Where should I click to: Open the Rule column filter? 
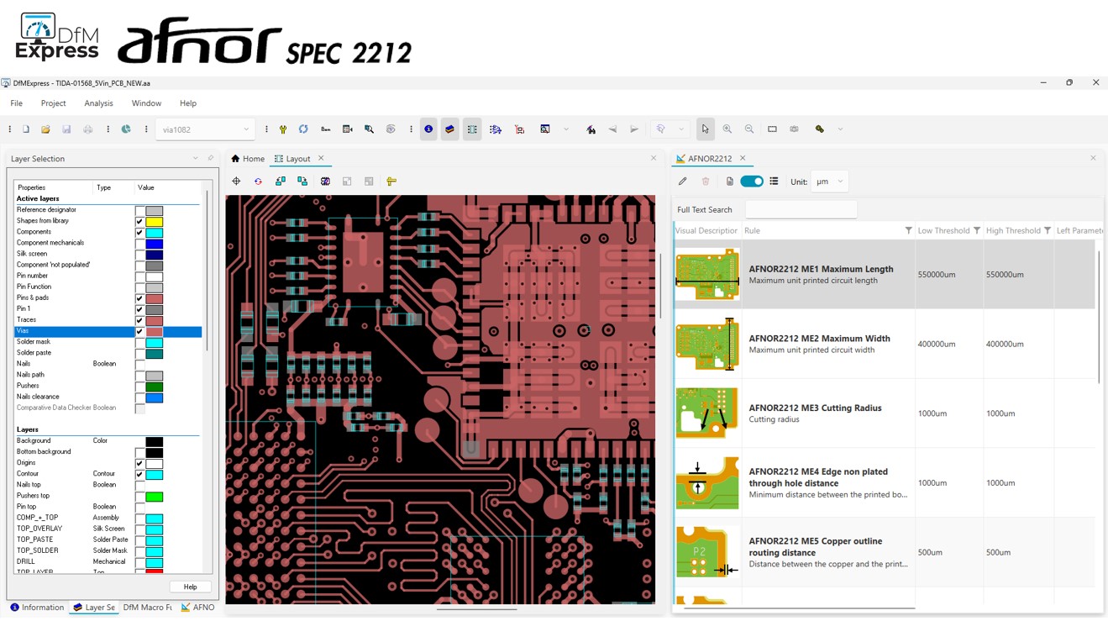[908, 230]
